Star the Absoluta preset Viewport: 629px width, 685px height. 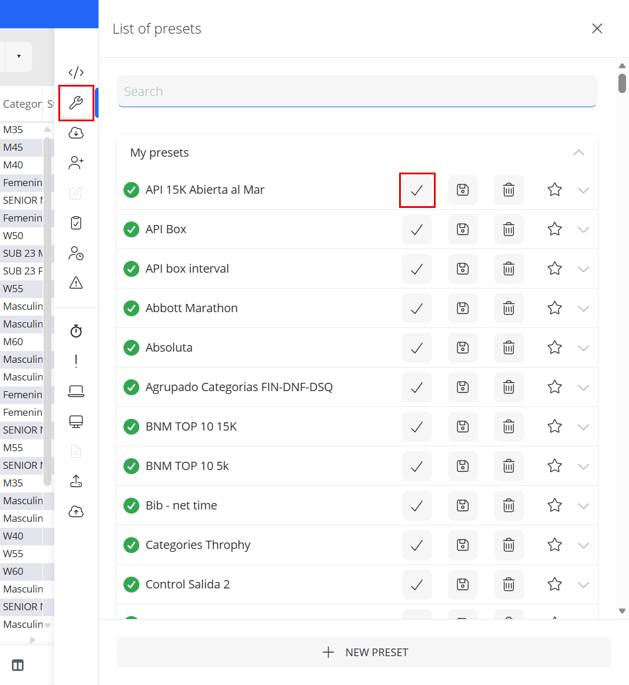coord(555,348)
